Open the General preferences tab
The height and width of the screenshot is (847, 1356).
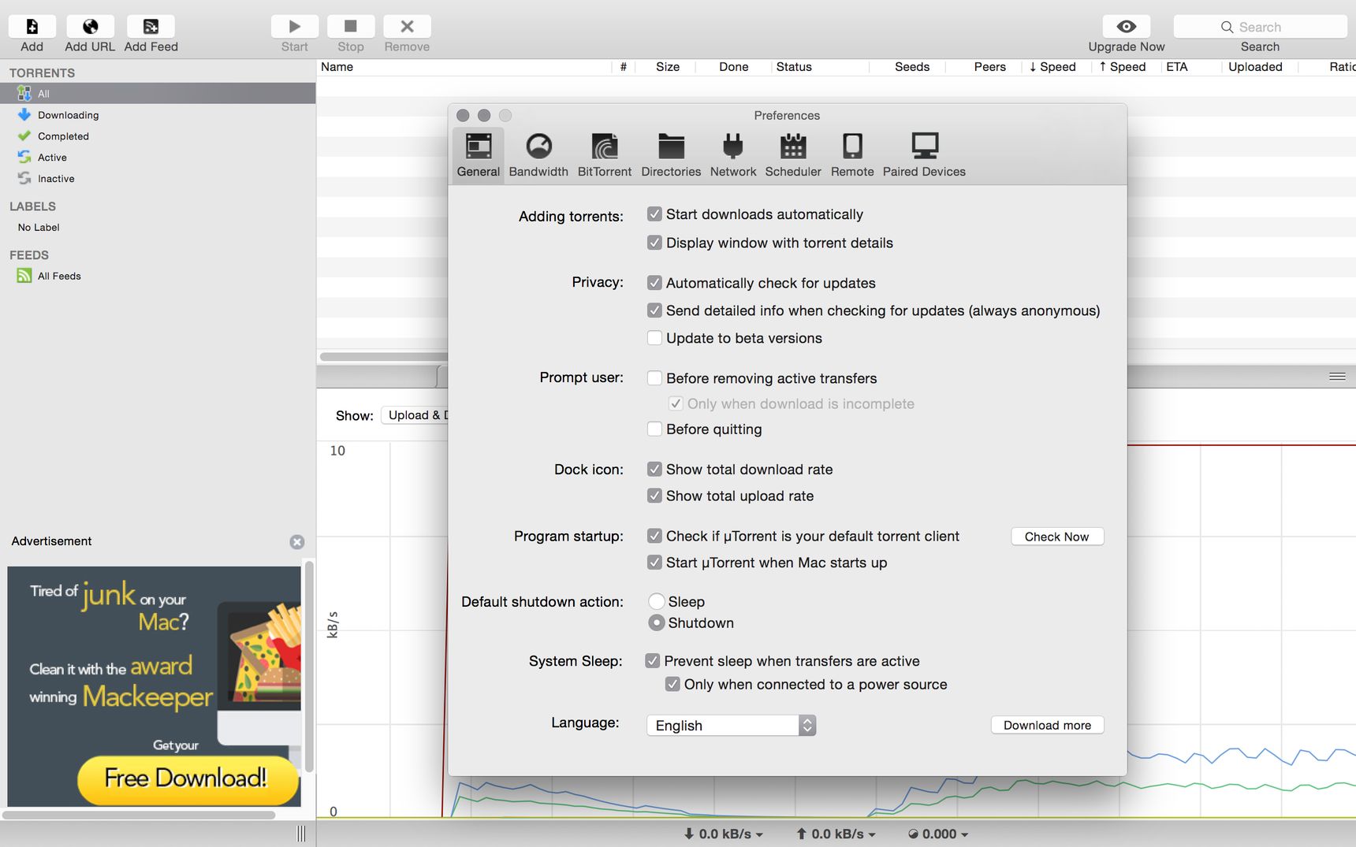pyautogui.click(x=479, y=155)
